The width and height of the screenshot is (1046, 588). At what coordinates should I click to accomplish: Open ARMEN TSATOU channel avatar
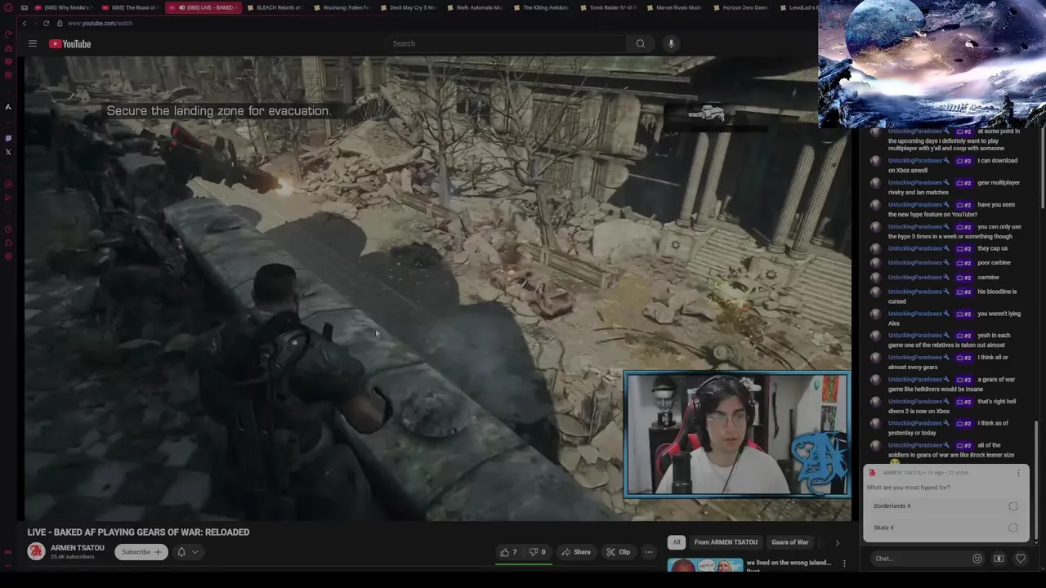pyautogui.click(x=36, y=551)
